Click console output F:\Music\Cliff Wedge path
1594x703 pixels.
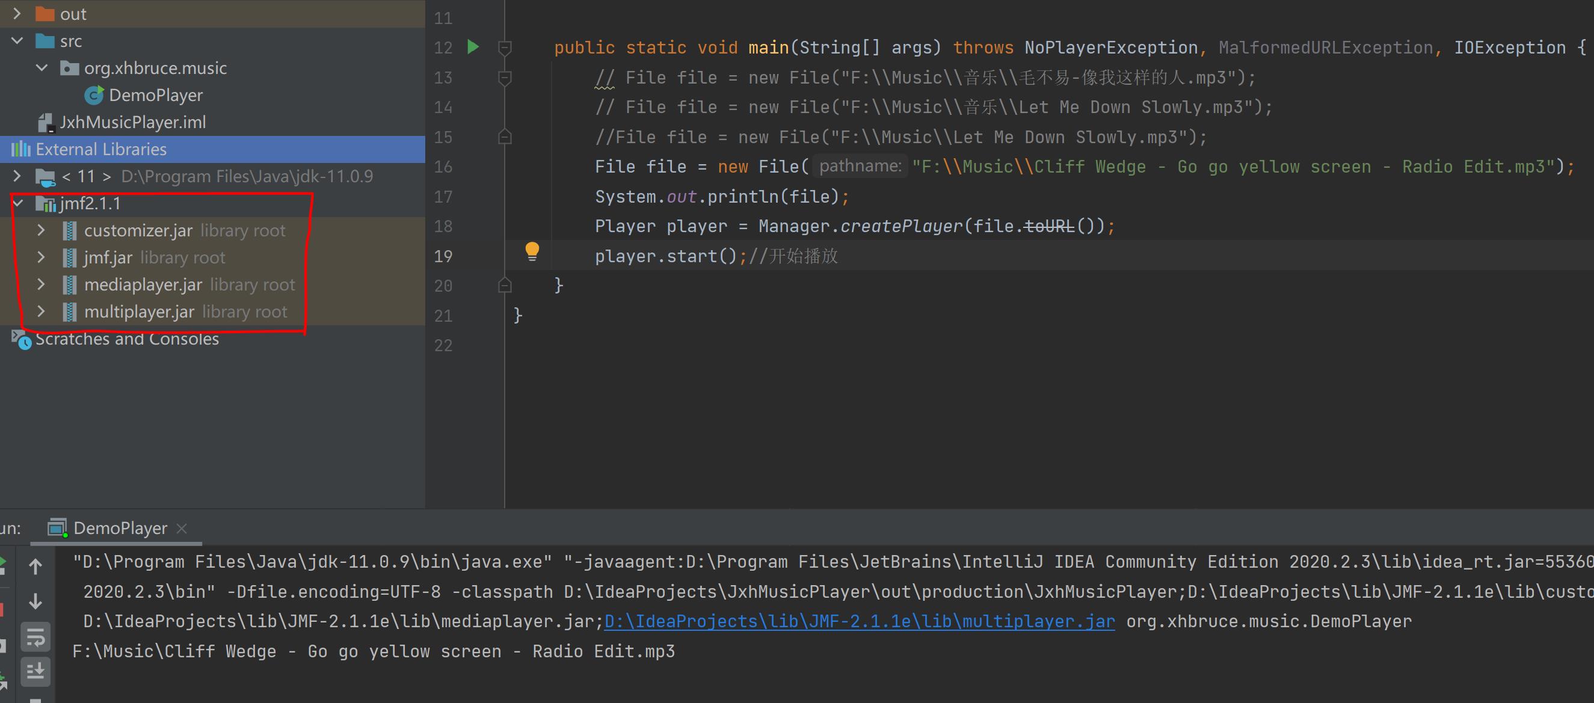(373, 651)
